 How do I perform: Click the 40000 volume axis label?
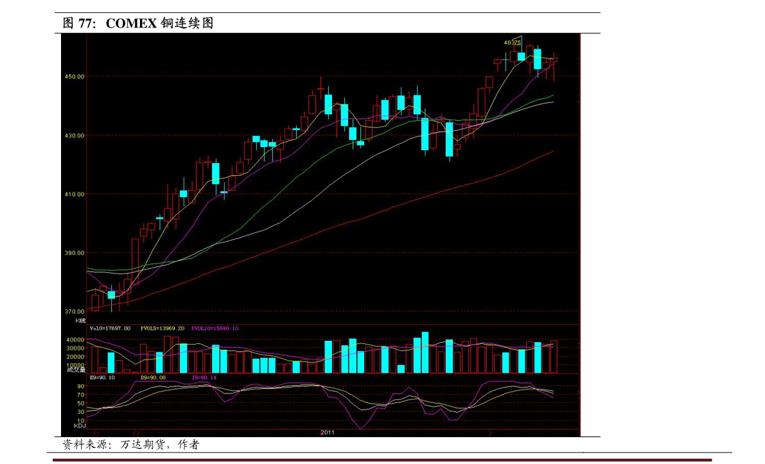(x=76, y=340)
